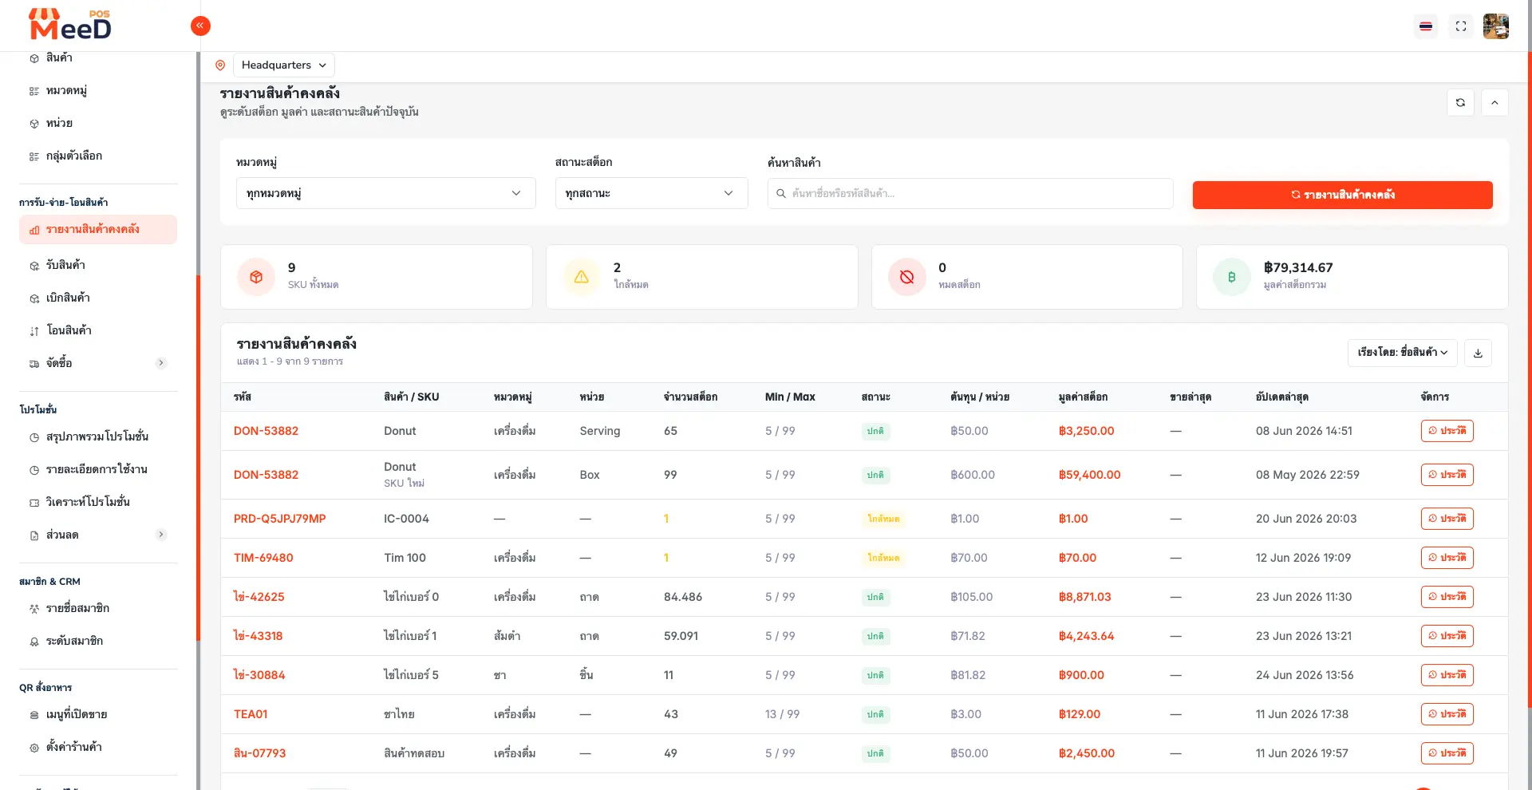Click the location pin icon beside Headquarters
Viewport: 1532px width, 790px height.
pos(220,65)
